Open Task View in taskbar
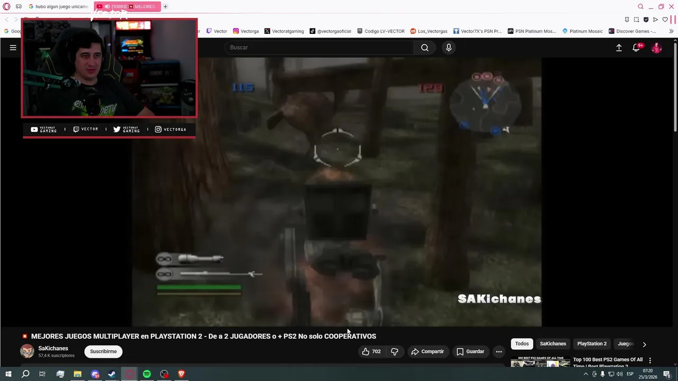 tap(42, 374)
